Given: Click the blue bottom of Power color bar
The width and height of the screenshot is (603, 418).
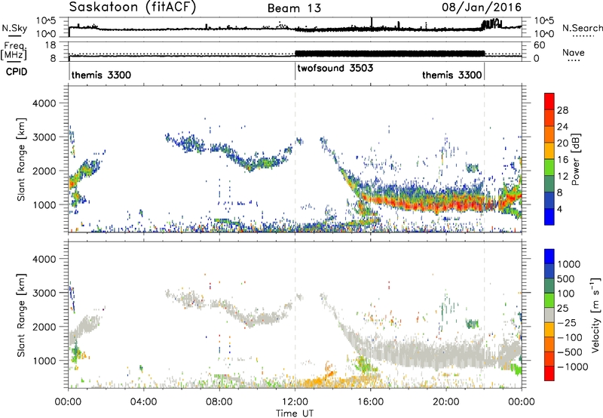Looking at the screenshot, I should (x=549, y=217).
